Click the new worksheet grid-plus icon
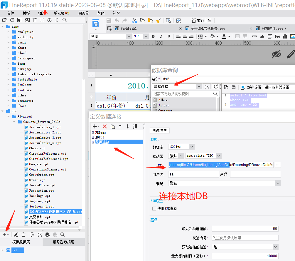Viewport: 295px width, 261px height. coord(109,29)
